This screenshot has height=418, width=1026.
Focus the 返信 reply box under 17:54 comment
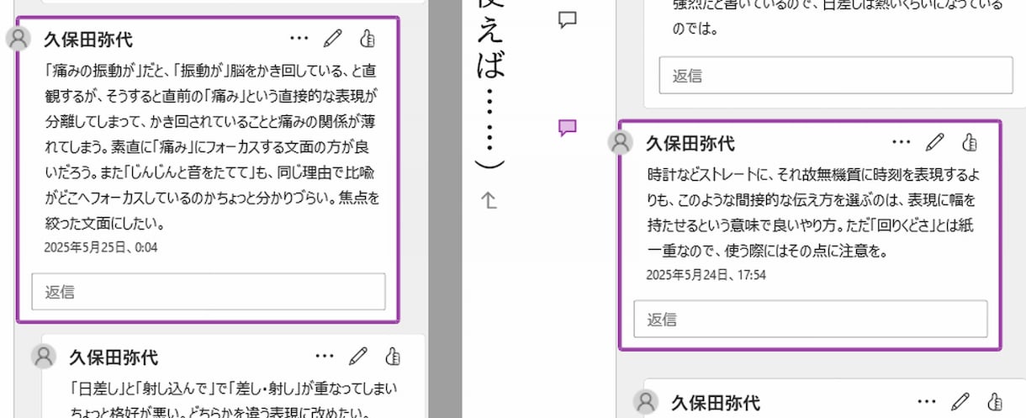(x=811, y=319)
